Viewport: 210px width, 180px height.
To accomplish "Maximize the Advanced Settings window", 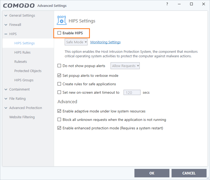I will 191,4.
